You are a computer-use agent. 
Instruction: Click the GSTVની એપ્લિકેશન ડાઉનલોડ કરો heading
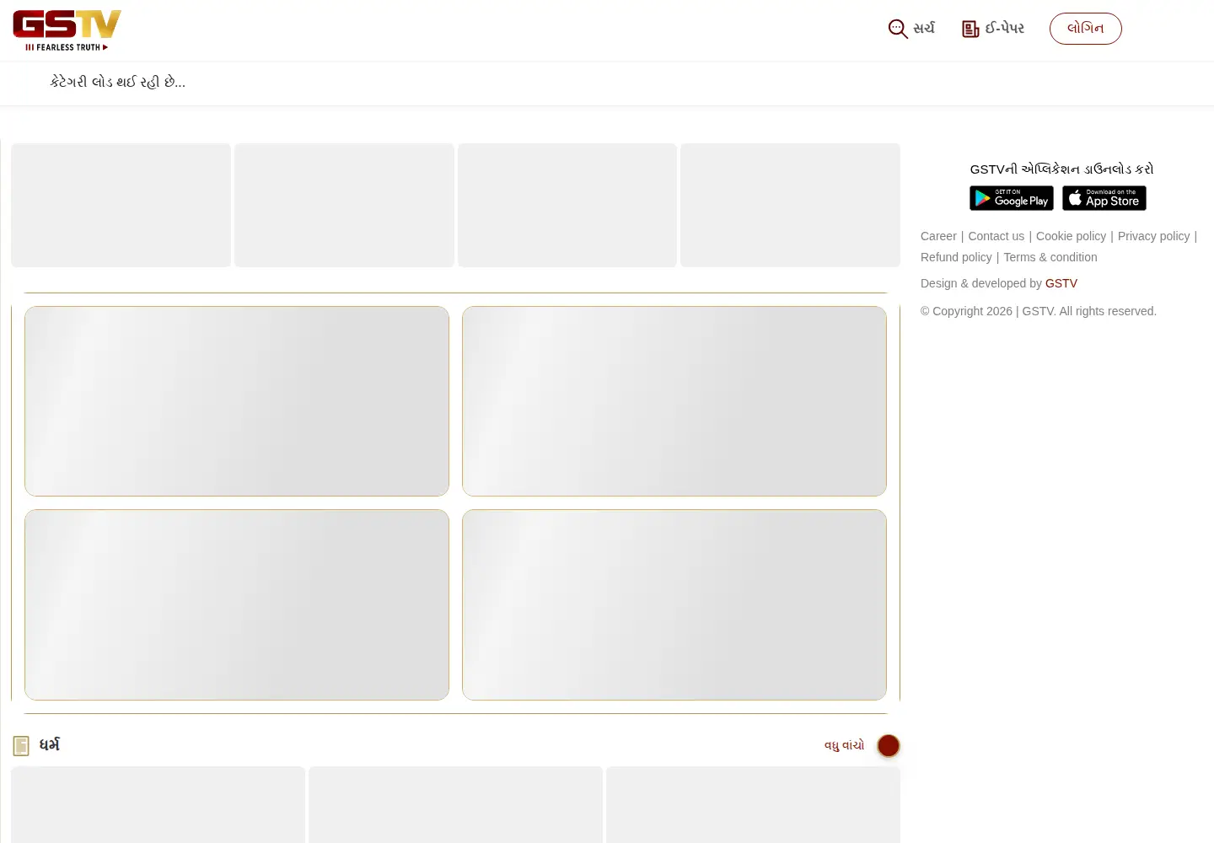pos(1061,169)
